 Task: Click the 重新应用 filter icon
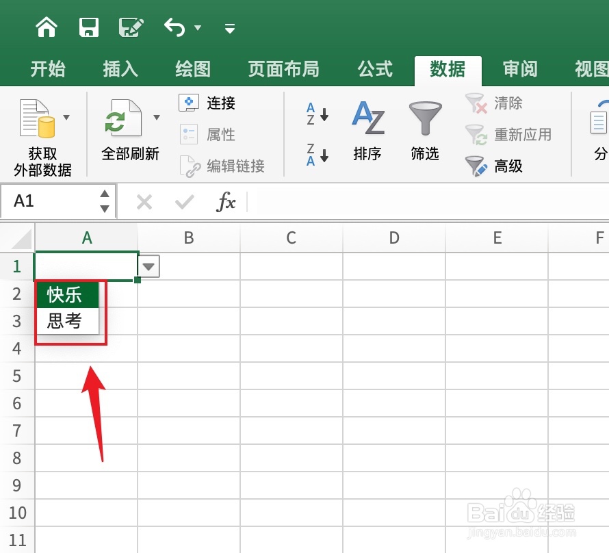[x=476, y=134]
